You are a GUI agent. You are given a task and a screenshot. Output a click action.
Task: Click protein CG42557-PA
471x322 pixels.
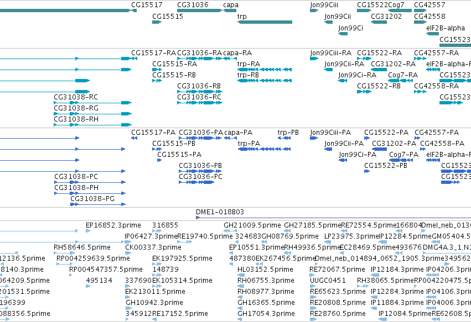click(437, 133)
